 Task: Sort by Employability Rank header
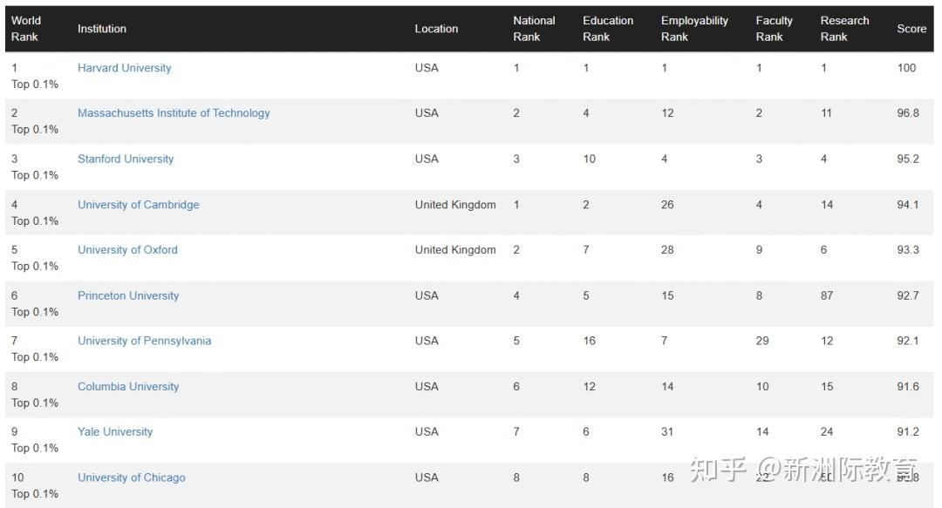tap(694, 28)
